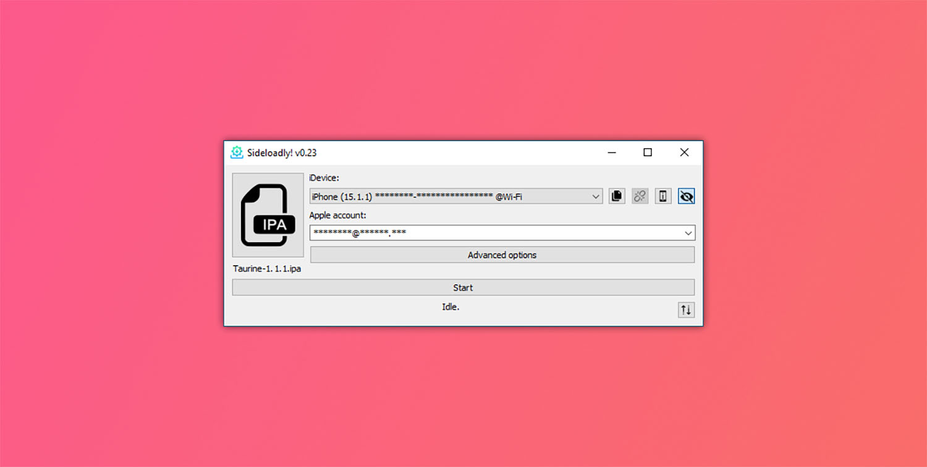Copy device UDID with the pages icon
This screenshot has height=467, width=927.
coord(617,196)
